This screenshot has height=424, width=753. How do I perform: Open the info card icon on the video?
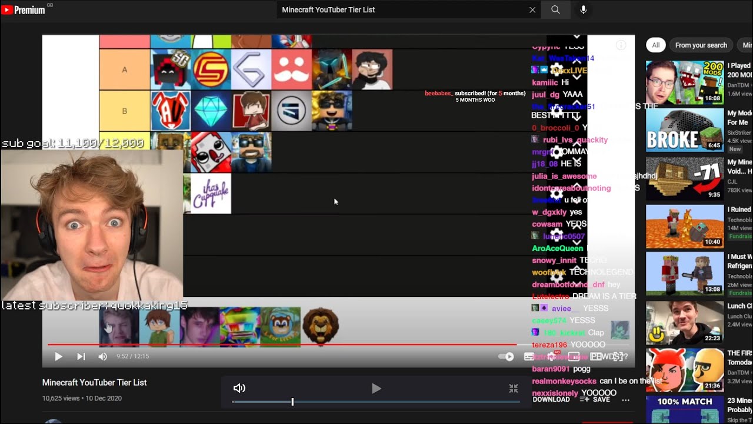pos(621,45)
